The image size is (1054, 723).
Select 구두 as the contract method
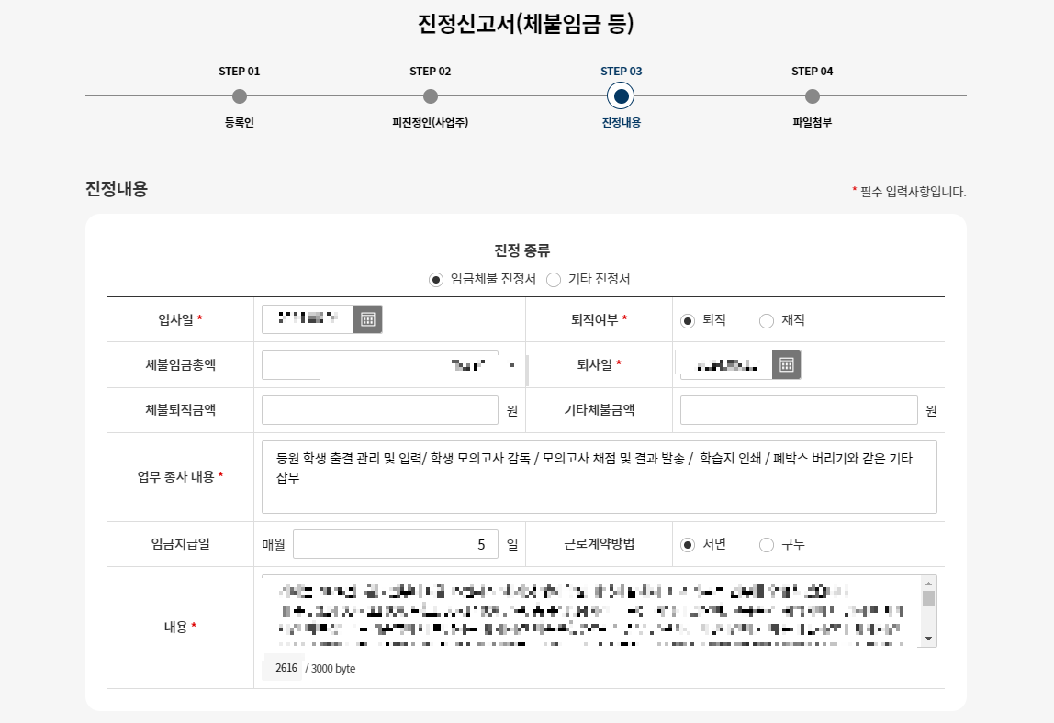pos(767,544)
